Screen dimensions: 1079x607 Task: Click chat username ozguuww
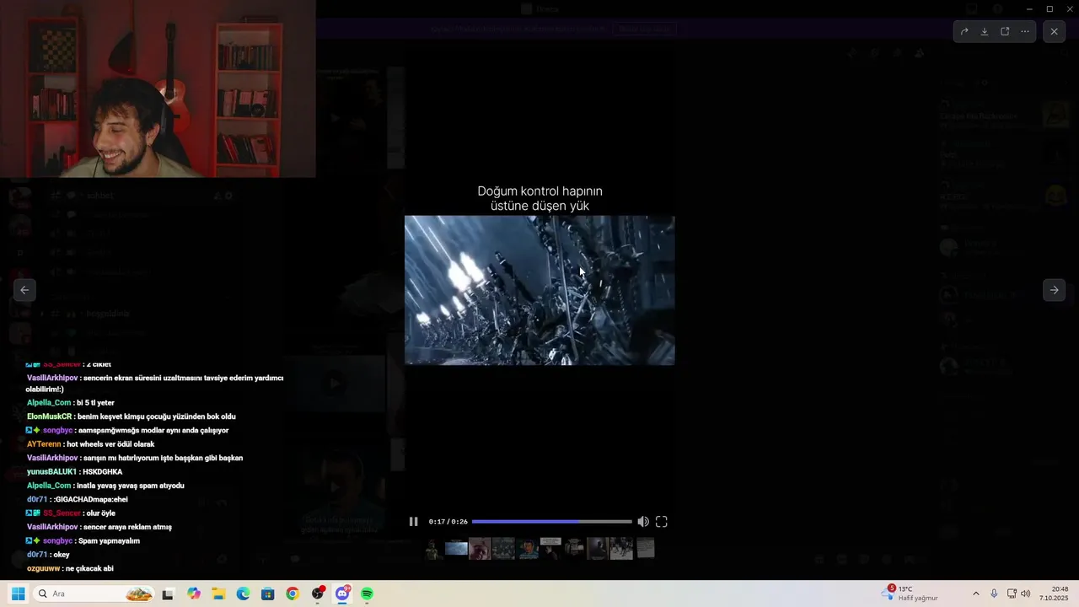[x=44, y=568]
